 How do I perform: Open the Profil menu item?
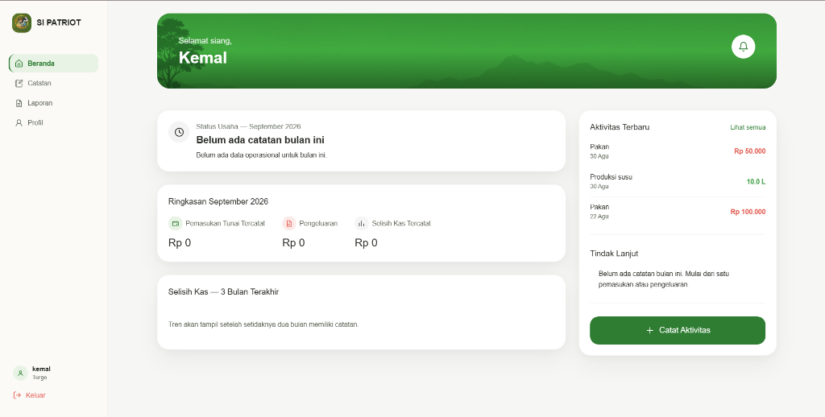(54, 122)
